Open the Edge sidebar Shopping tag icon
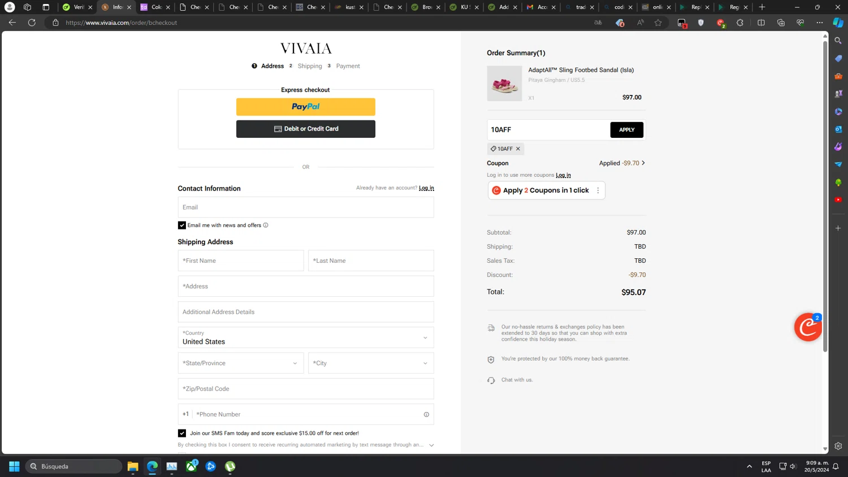The width and height of the screenshot is (848, 477). 838,59
